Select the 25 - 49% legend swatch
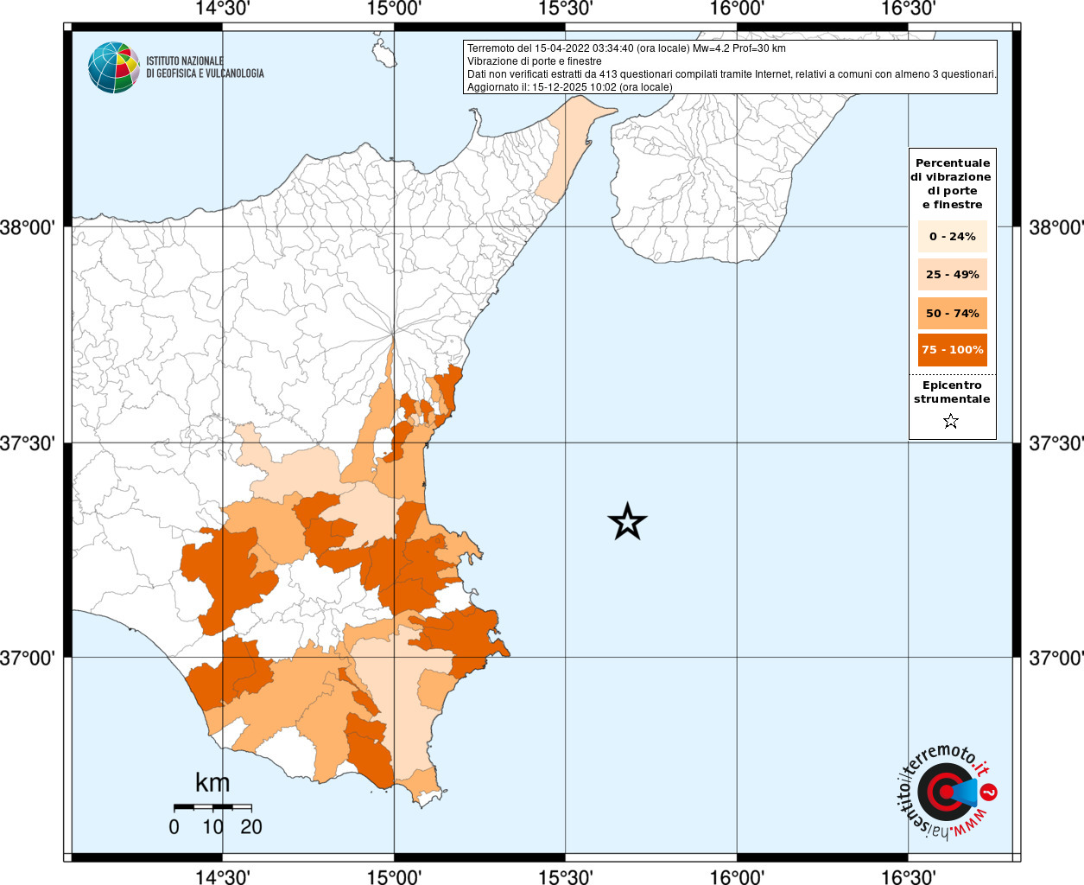Image resolution: width=1084 pixels, height=885 pixels. click(953, 274)
